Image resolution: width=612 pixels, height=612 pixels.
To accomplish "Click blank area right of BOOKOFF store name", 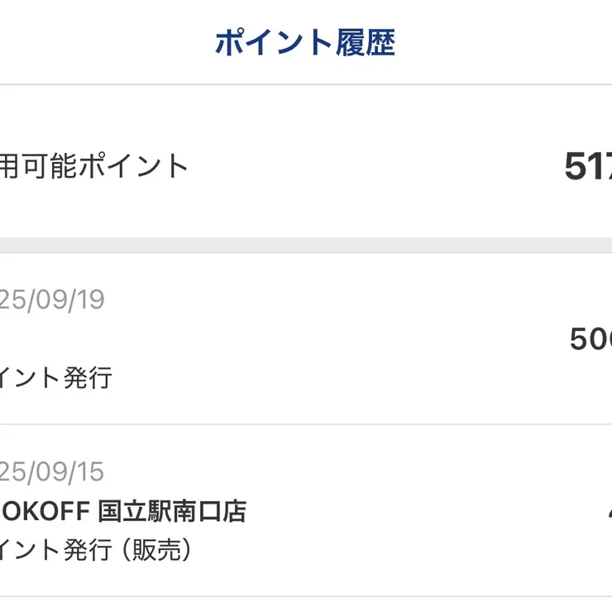I will [x=414, y=511].
